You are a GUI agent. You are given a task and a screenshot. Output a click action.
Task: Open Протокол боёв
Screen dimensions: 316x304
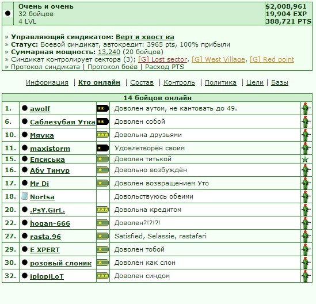pyautogui.click(x=112, y=67)
